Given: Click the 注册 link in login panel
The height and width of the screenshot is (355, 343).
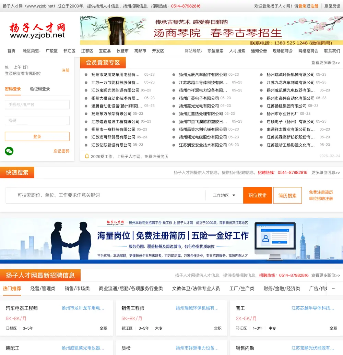Looking at the screenshot, I should click(66, 70).
